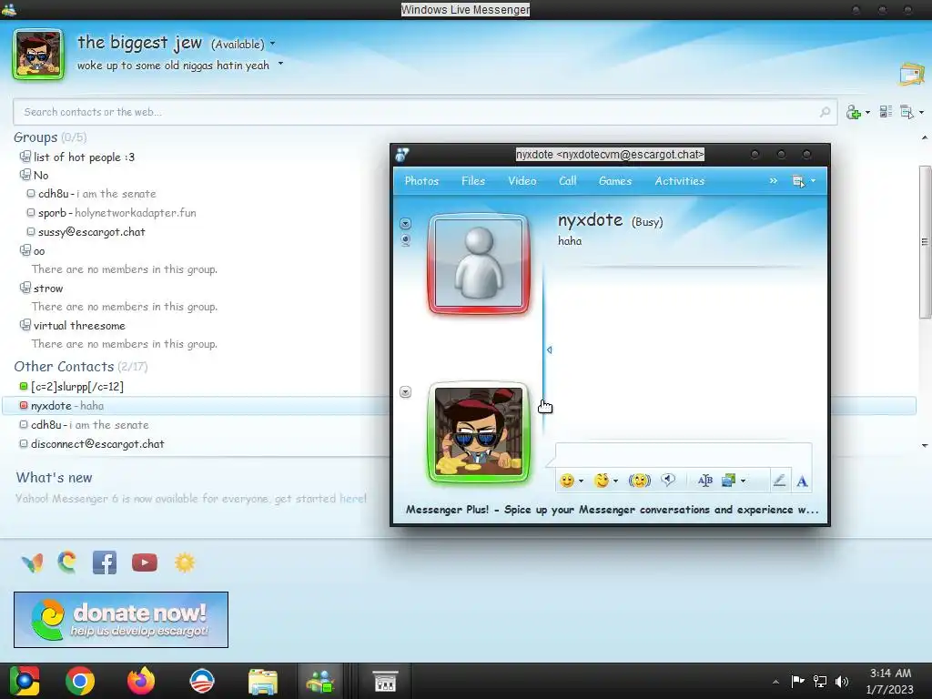This screenshot has height=699, width=932.
Task: Select disconnect@escargot.chat contact
Action: 97,443
